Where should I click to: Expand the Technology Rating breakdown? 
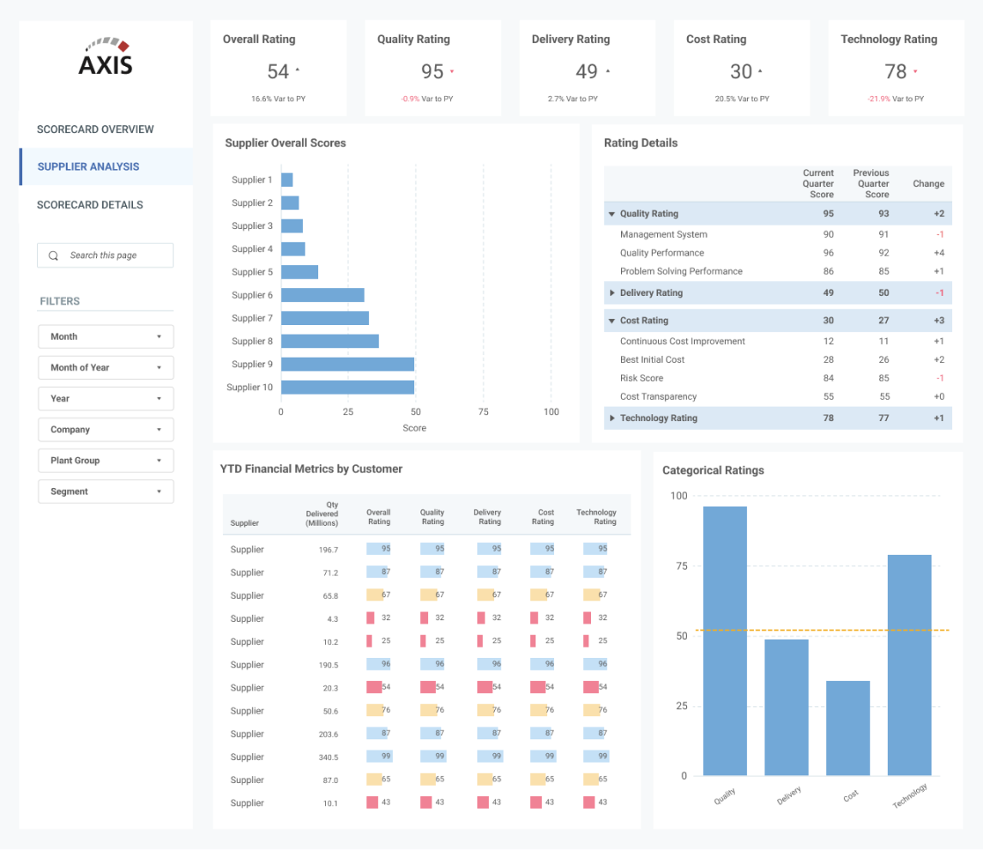(612, 418)
